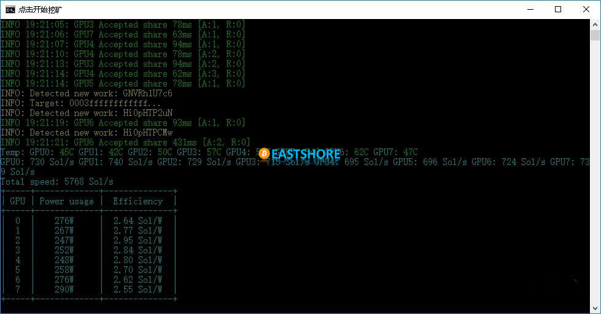Click the GPU6: 724 Sol/s speed reading
601x314 pixels.
509,162
